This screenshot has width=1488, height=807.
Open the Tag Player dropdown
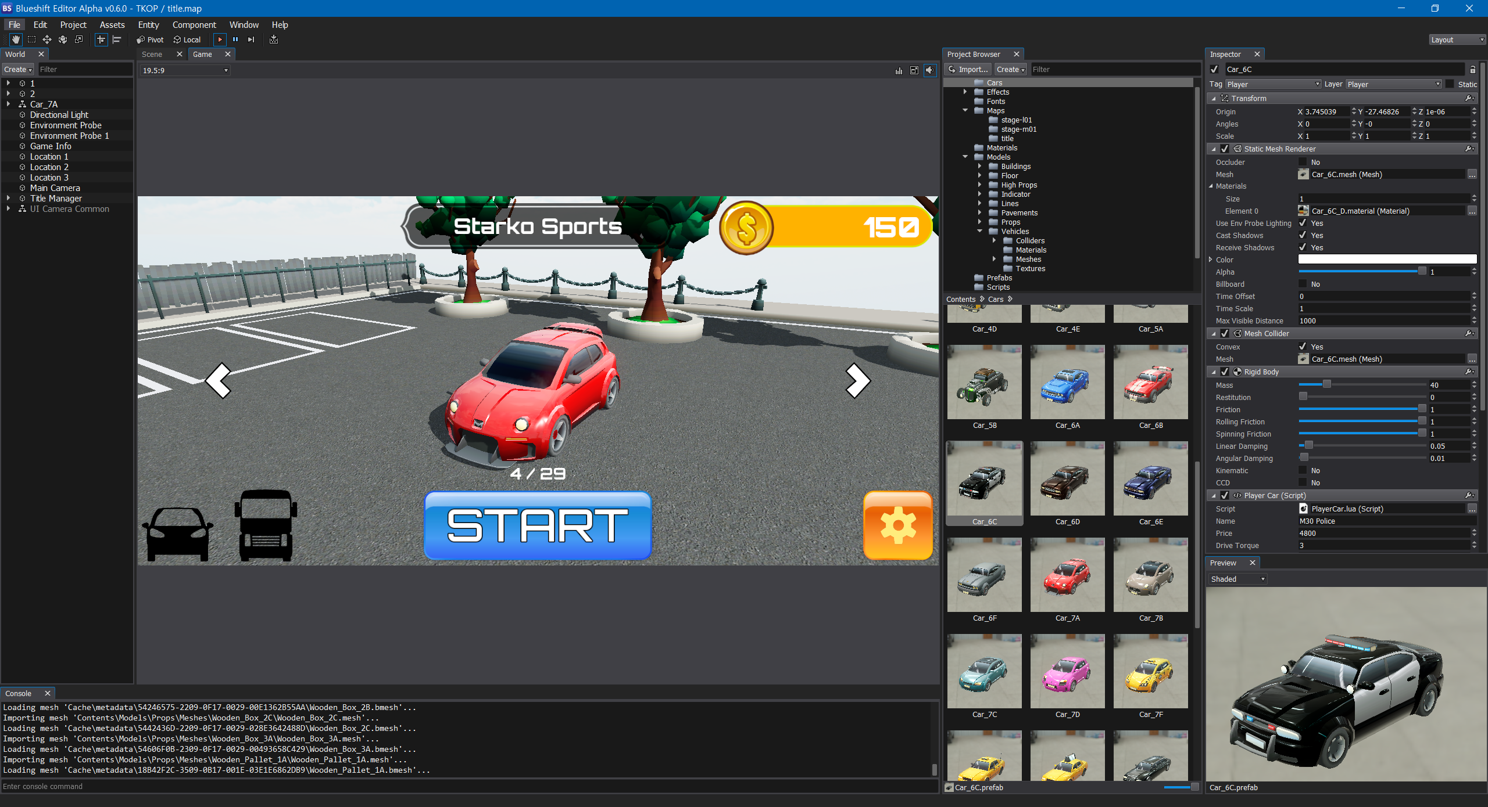click(x=1273, y=84)
